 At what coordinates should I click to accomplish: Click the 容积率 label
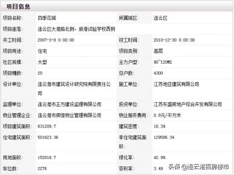point(127,169)
